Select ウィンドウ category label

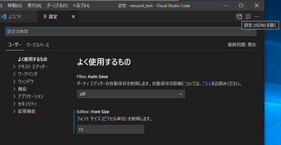coord(26,81)
